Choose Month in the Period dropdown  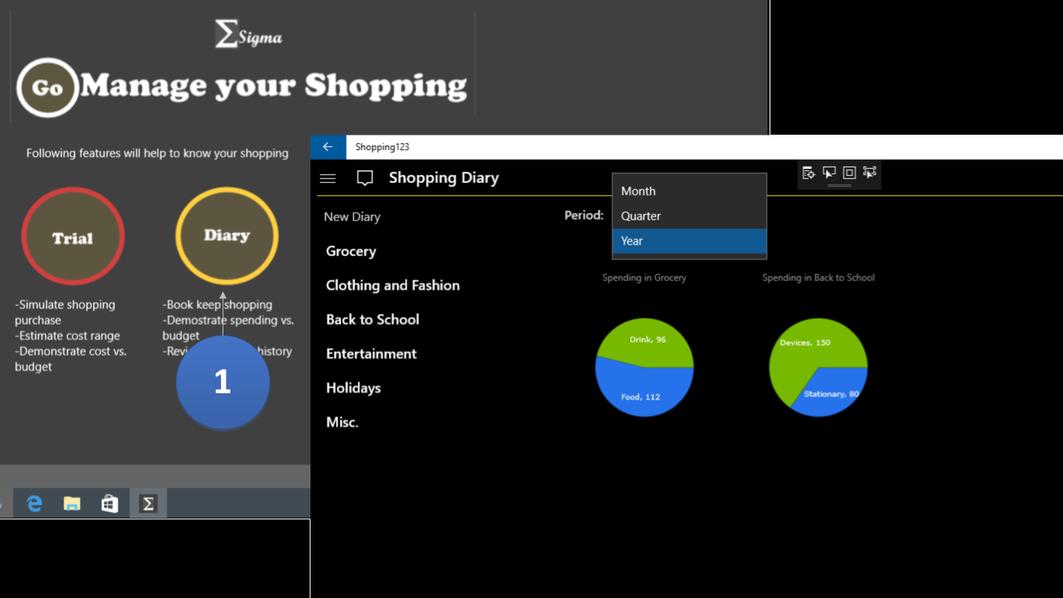pos(689,191)
